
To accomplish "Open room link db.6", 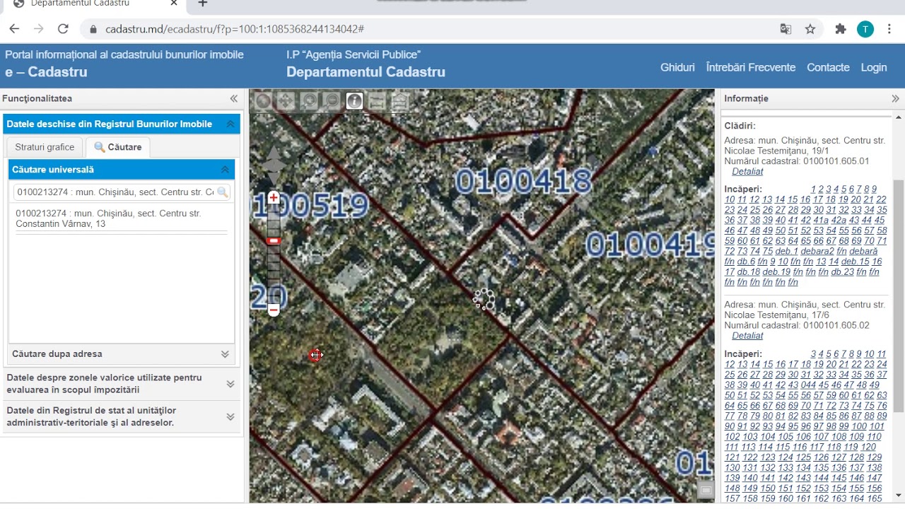I will click(x=746, y=262).
